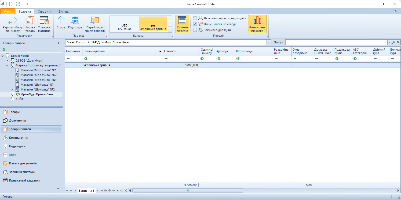Open the breadcrumb path dropdown arrow
The width and height of the screenshot is (401, 200).
[x=269, y=42]
